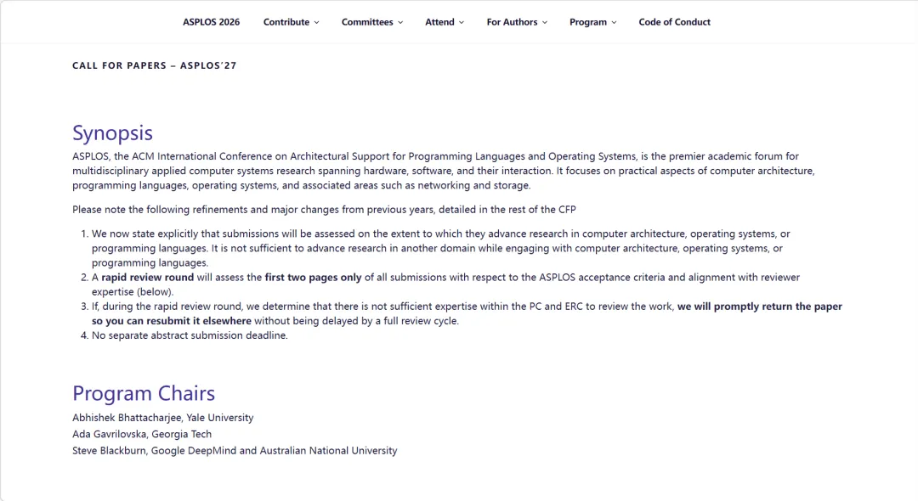Screen dimensions: 918x501
Task: Expand the chevron next to Program
Action: tap(614, 23)
